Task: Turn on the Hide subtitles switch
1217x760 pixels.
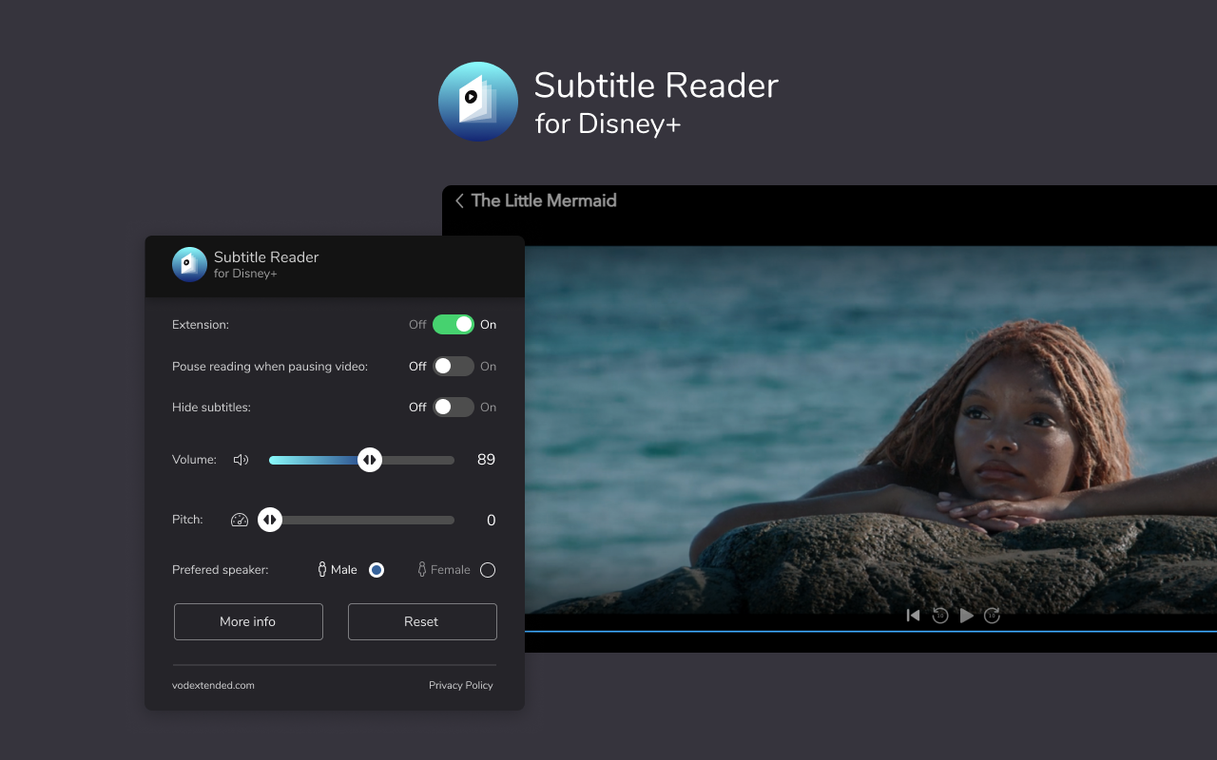Action: tap(454, 407)
